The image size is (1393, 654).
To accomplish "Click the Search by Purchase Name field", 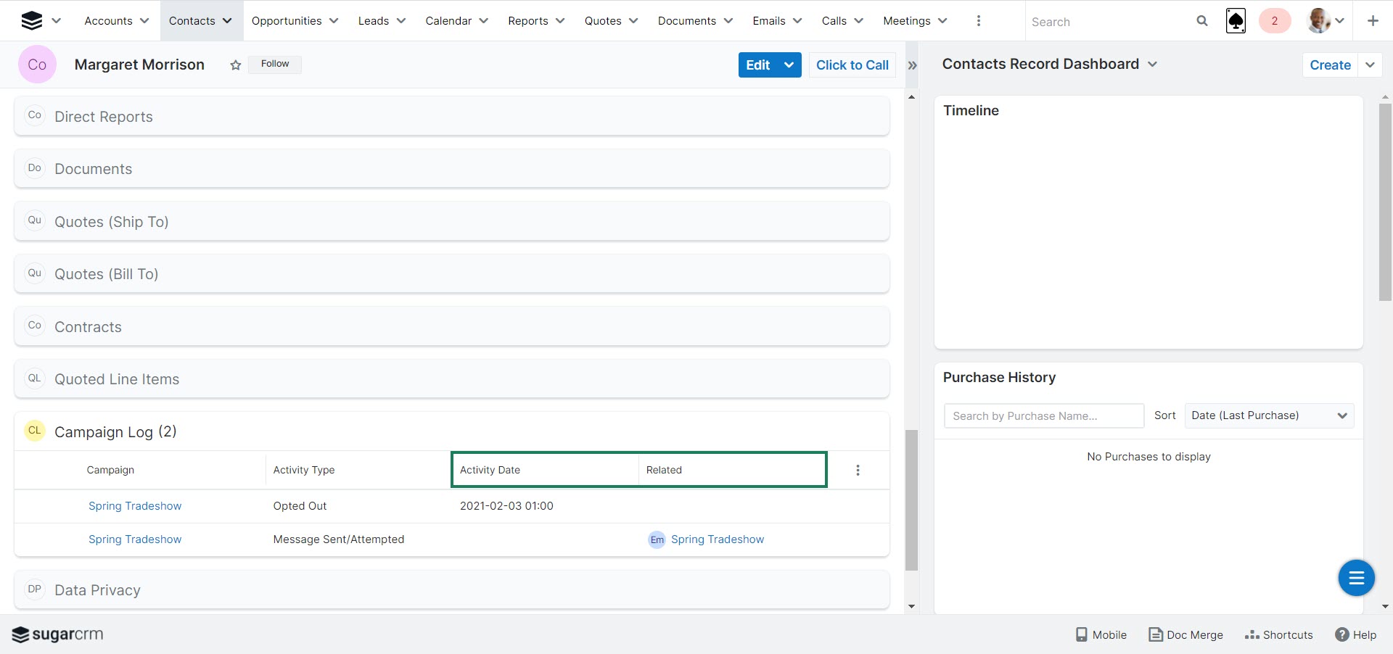I will coord(1043,416).
